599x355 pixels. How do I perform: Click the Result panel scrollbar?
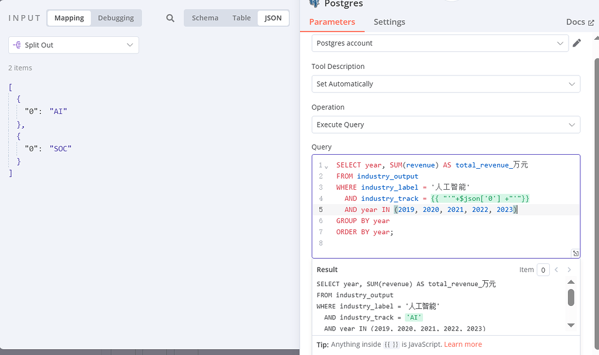point(571,298)
